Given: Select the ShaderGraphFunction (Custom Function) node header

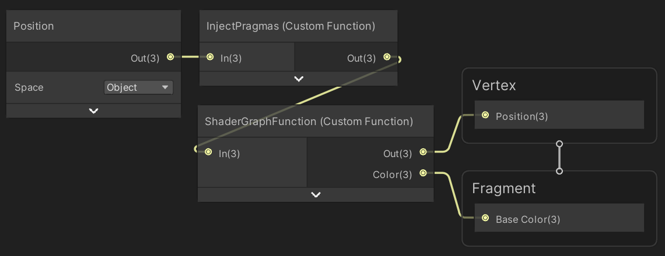Looking at the screenshot, I should [x=316, y=122].
